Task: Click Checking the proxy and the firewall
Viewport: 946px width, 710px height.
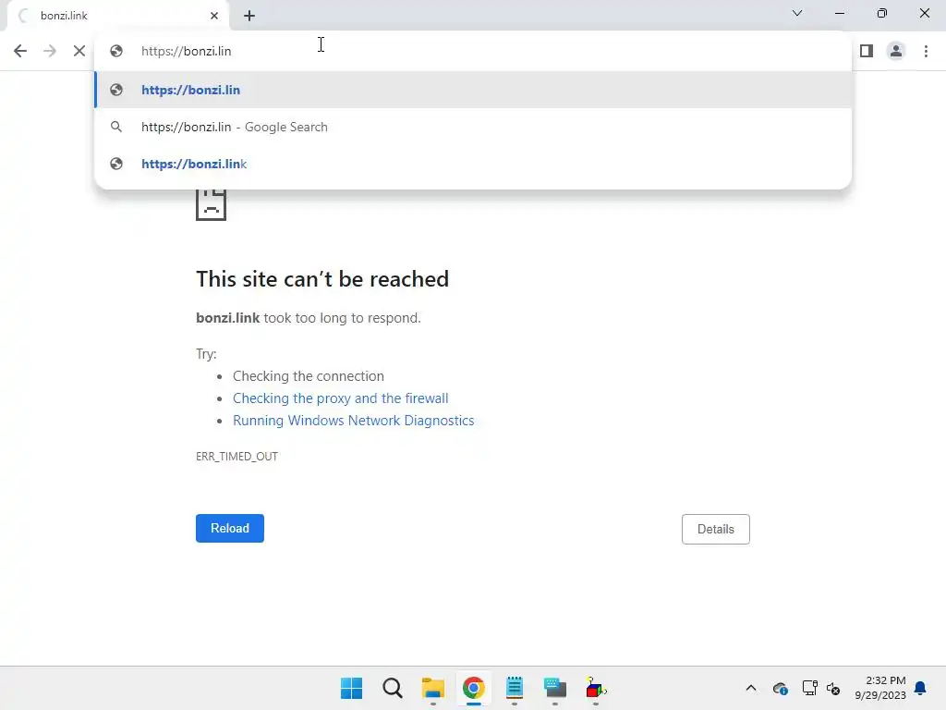Action: tap(340, 398)
